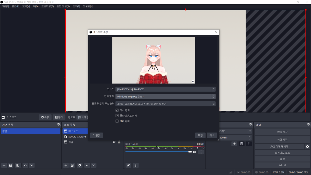
Task: Adjust 마이크/Aux volume slider
Action: 158,152
